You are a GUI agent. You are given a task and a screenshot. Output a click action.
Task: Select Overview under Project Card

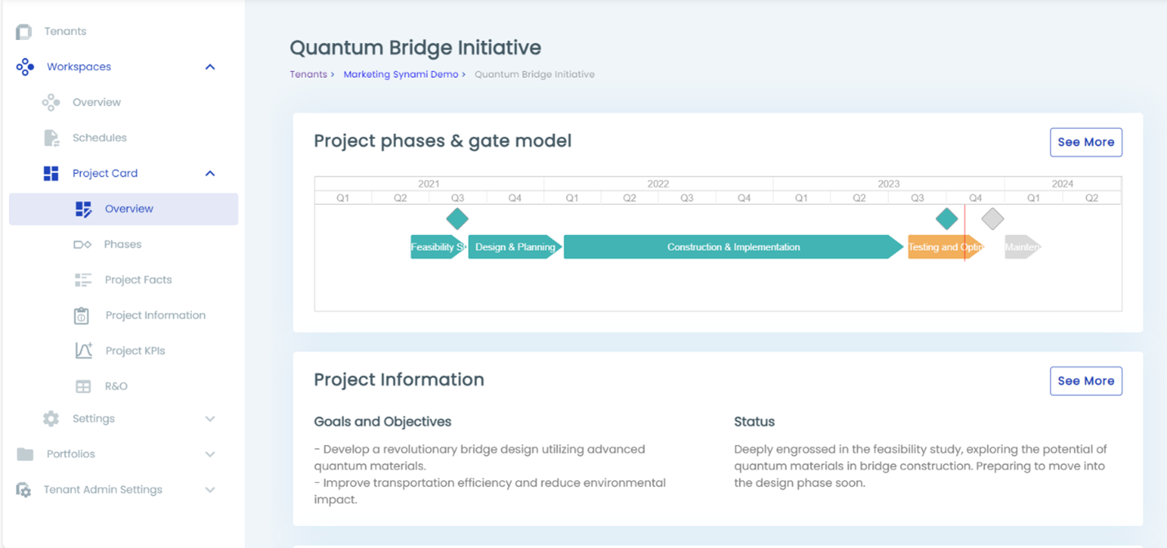tap(128, 209)
